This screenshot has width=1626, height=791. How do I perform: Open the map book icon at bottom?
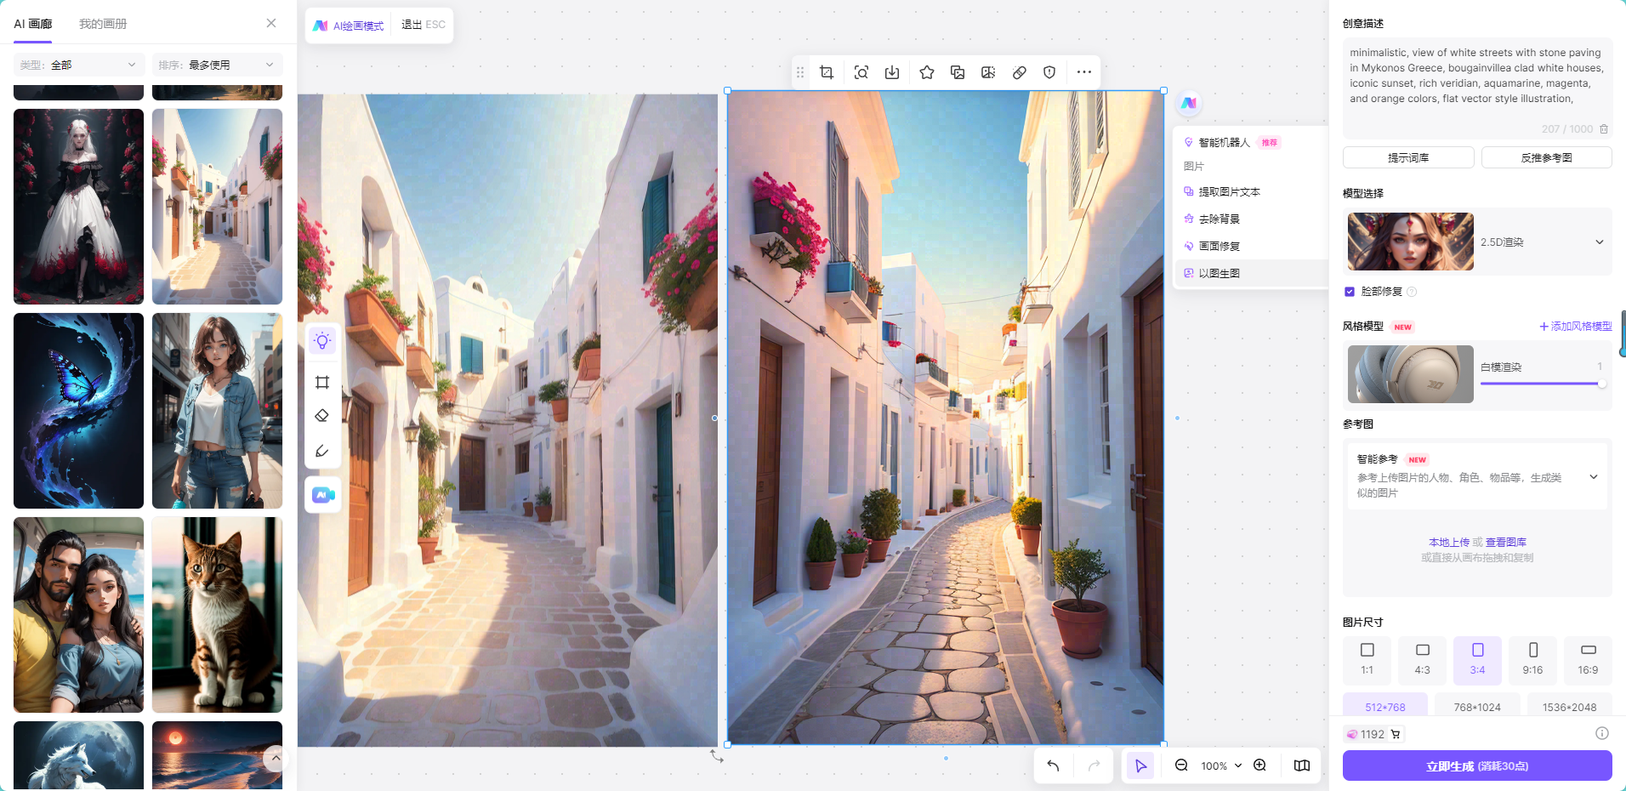[x=1302, y=765]
